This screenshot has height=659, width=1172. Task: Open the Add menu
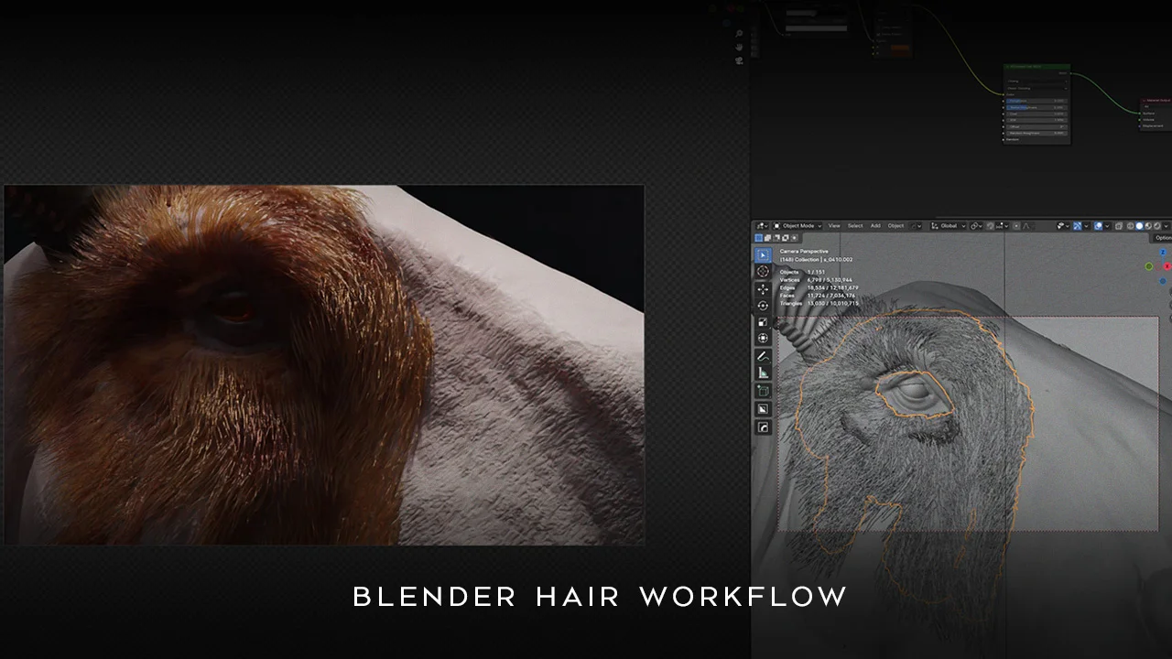pyautogui.click(x=876, y=225)
